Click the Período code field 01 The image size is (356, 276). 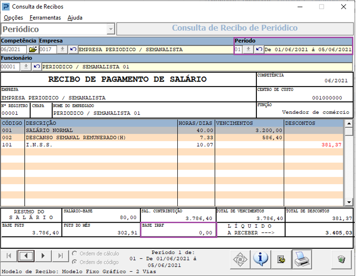[238, 49]
